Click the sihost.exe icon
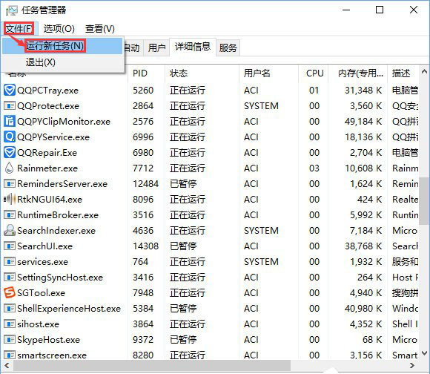Image resolution: width=430 pixels, height=374 pixels. [10, 324]
